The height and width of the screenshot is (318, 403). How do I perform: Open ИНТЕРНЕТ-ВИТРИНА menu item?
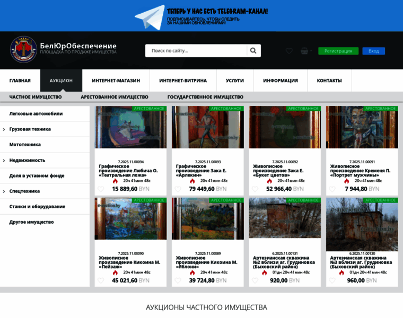tap(183, 81)
